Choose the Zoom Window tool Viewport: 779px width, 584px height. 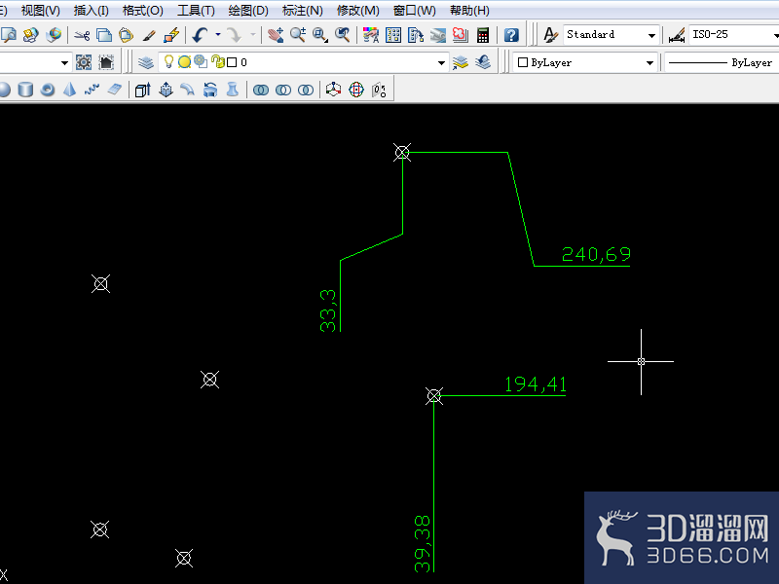320,35
